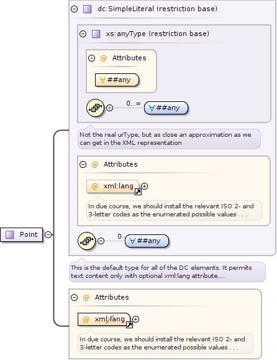The image size is (277, 360).
Task: Expand the xml:lang attribute in SimpleLiteral
Action: 144,186
